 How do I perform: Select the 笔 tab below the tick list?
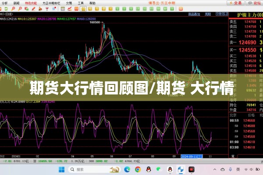[233, 156]
